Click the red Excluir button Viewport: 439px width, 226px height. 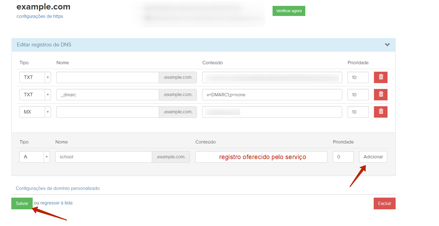[x=384, y=203]
